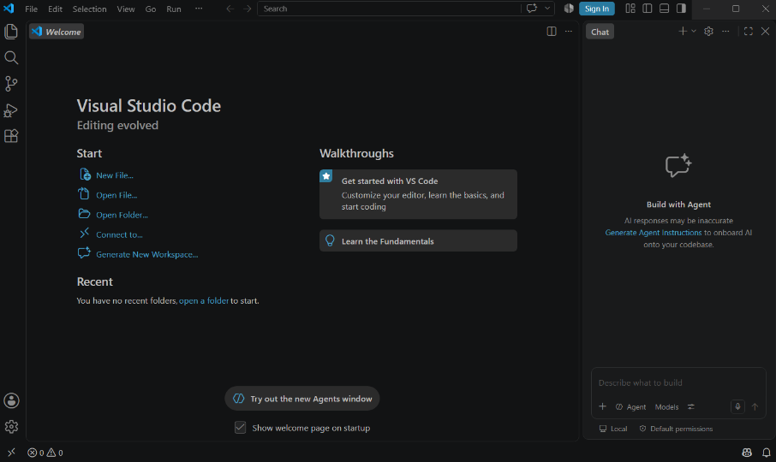Focus the Describe what to build input
This screenshot has height=462, width=776.
[x=678, y=382]
